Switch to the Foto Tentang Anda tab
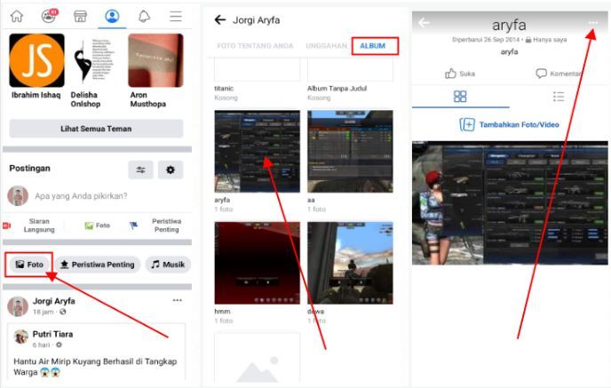Viewport: 611px width, 388px height. click(255, 46)
